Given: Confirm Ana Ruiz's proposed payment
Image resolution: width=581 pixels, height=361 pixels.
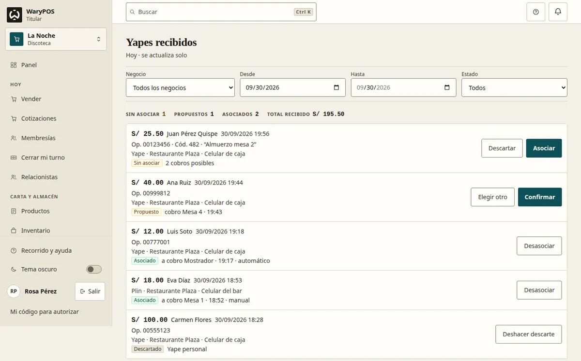Looking at the screenshot, I should pos(540,197).
